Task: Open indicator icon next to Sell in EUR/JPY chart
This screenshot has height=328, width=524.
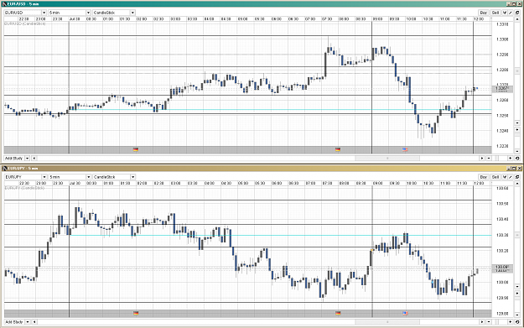Action: click(x=505, y=177)
